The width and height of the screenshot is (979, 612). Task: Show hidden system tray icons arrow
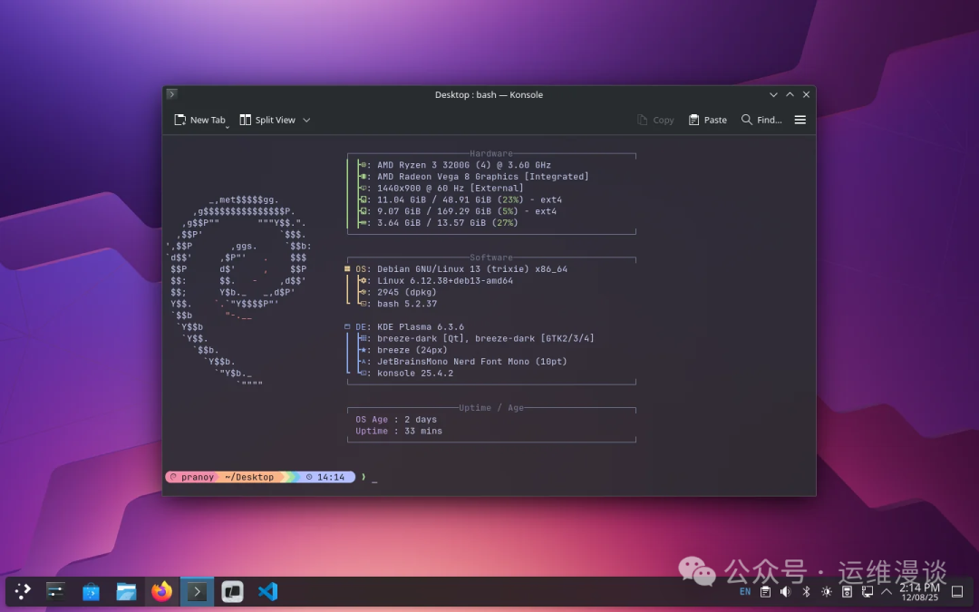(887, 592)
